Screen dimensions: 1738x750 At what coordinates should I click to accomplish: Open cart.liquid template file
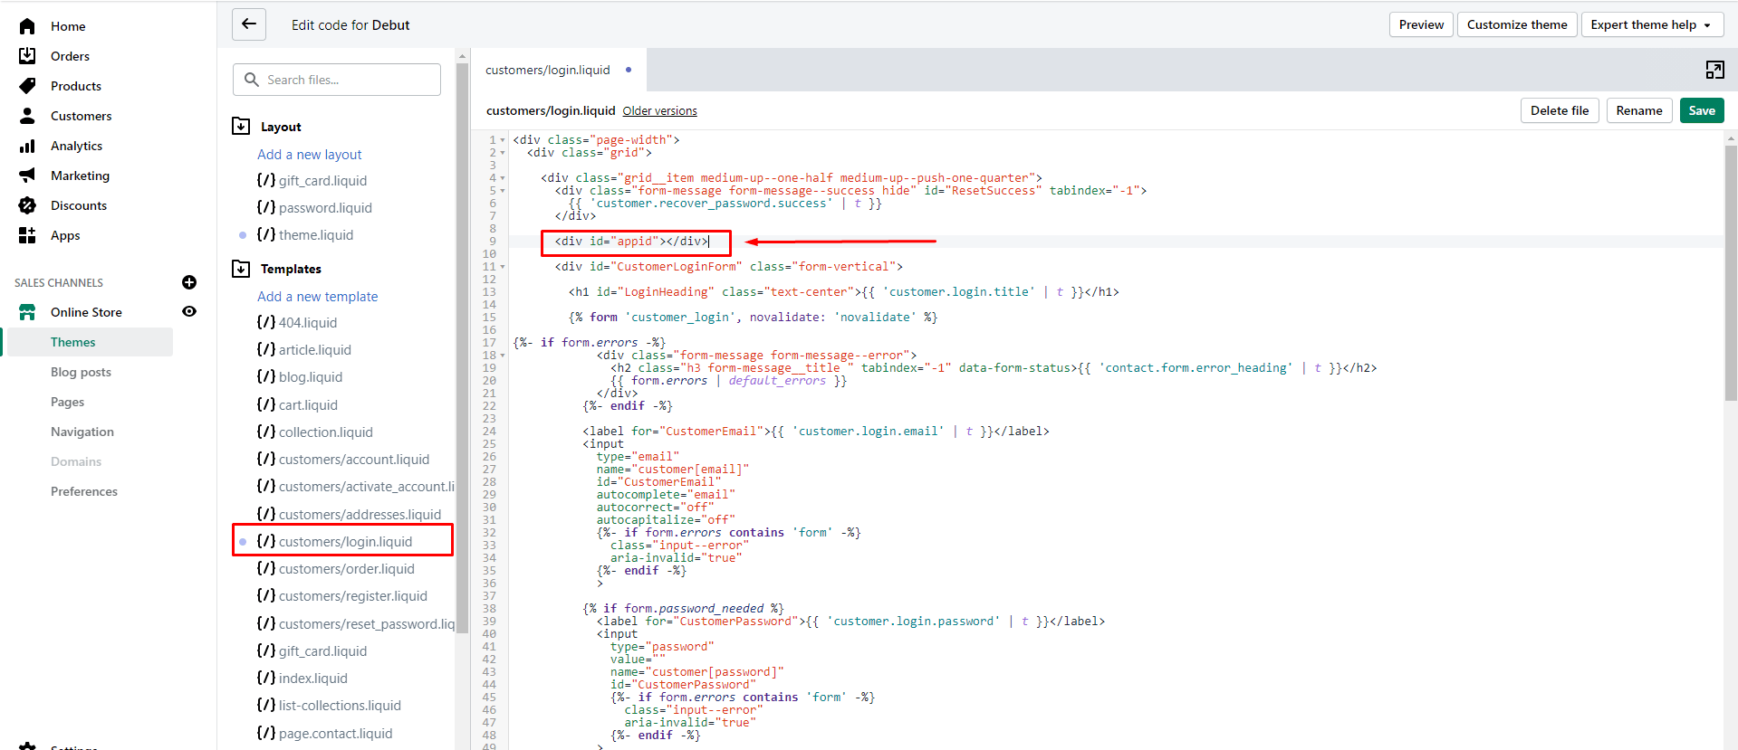point(297,405)
